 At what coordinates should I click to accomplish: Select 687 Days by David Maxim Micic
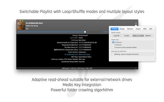point(81,57)
